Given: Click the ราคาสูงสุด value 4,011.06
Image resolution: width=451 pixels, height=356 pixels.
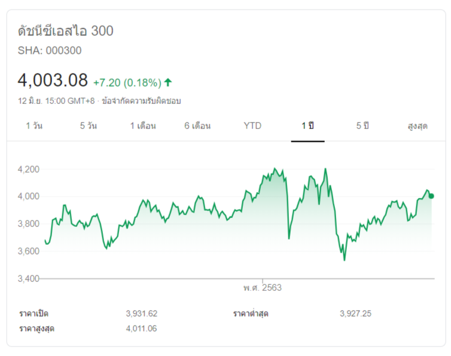Looking at the screenshot, I should (141, 329).
